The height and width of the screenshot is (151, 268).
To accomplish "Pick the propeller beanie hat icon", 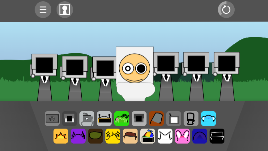I will pos(147,136).
